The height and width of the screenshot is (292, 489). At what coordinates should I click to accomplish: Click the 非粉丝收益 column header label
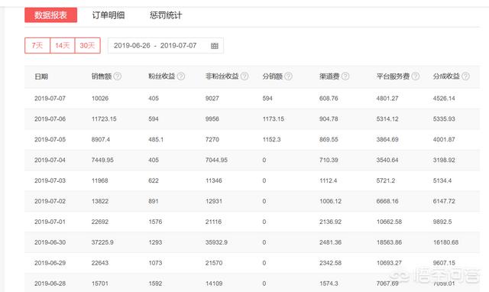pyautogui.click(x=222, y=76)
